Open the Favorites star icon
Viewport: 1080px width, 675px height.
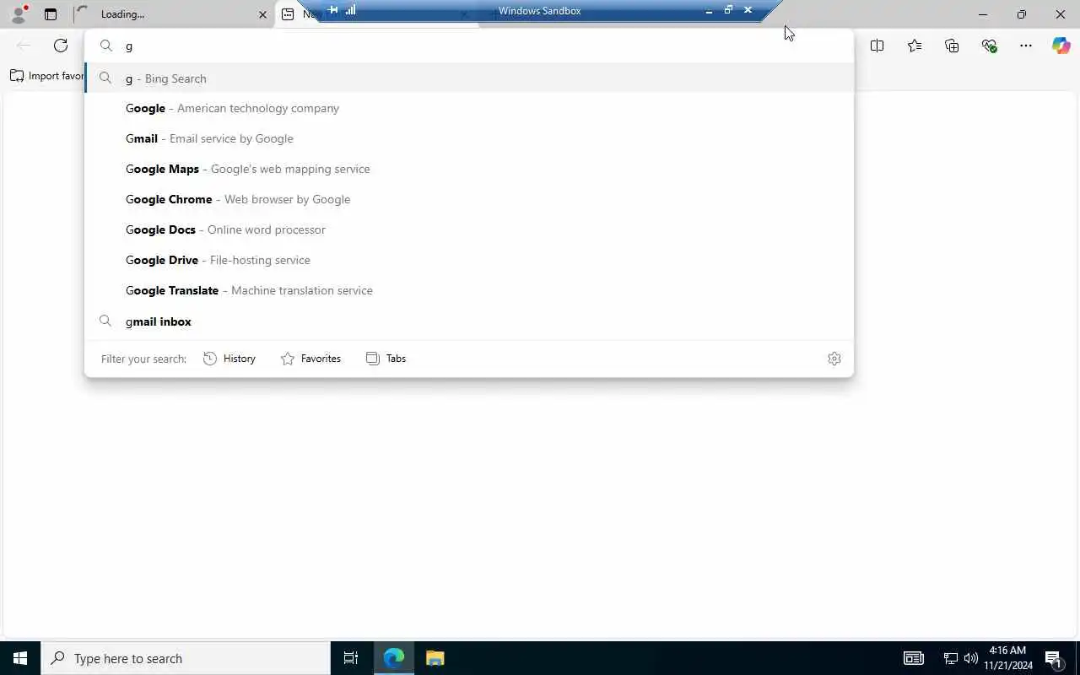pyautogui.click(x=915, y=46)
